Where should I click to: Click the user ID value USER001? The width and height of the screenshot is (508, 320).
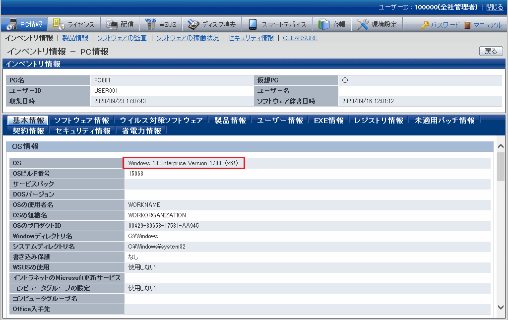(x=106, y=91)
